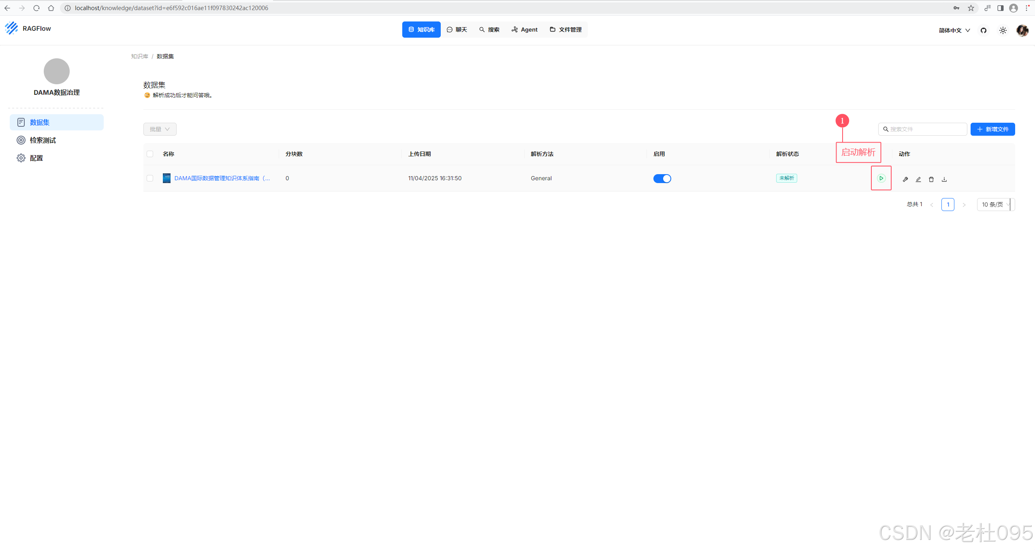Switch theme with the sun icon
1035x550 pixels.
coord(1003,30)
